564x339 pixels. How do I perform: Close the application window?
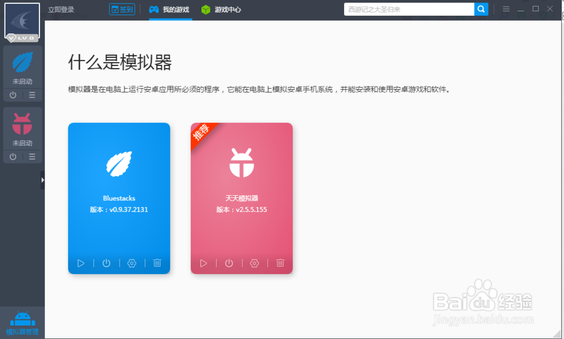click(x=550, y=9)
